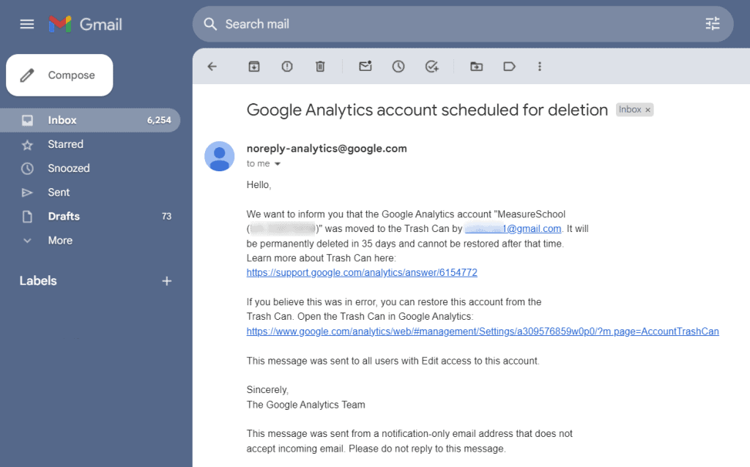Archive this email
Image resolution: width=750 pixels, height=467 pixels.
click(x=253, y=66)
